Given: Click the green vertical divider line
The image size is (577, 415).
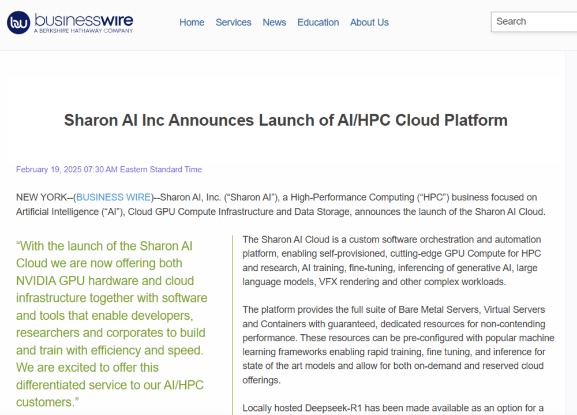Looking at the screenshot, I should 232,324.
